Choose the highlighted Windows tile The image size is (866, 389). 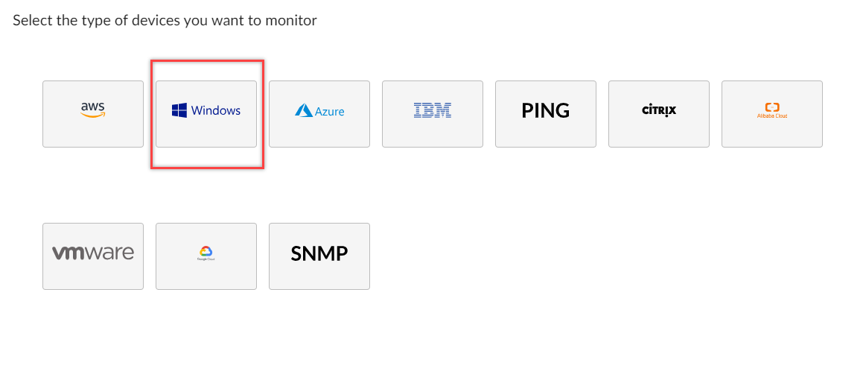pos(206,114)
